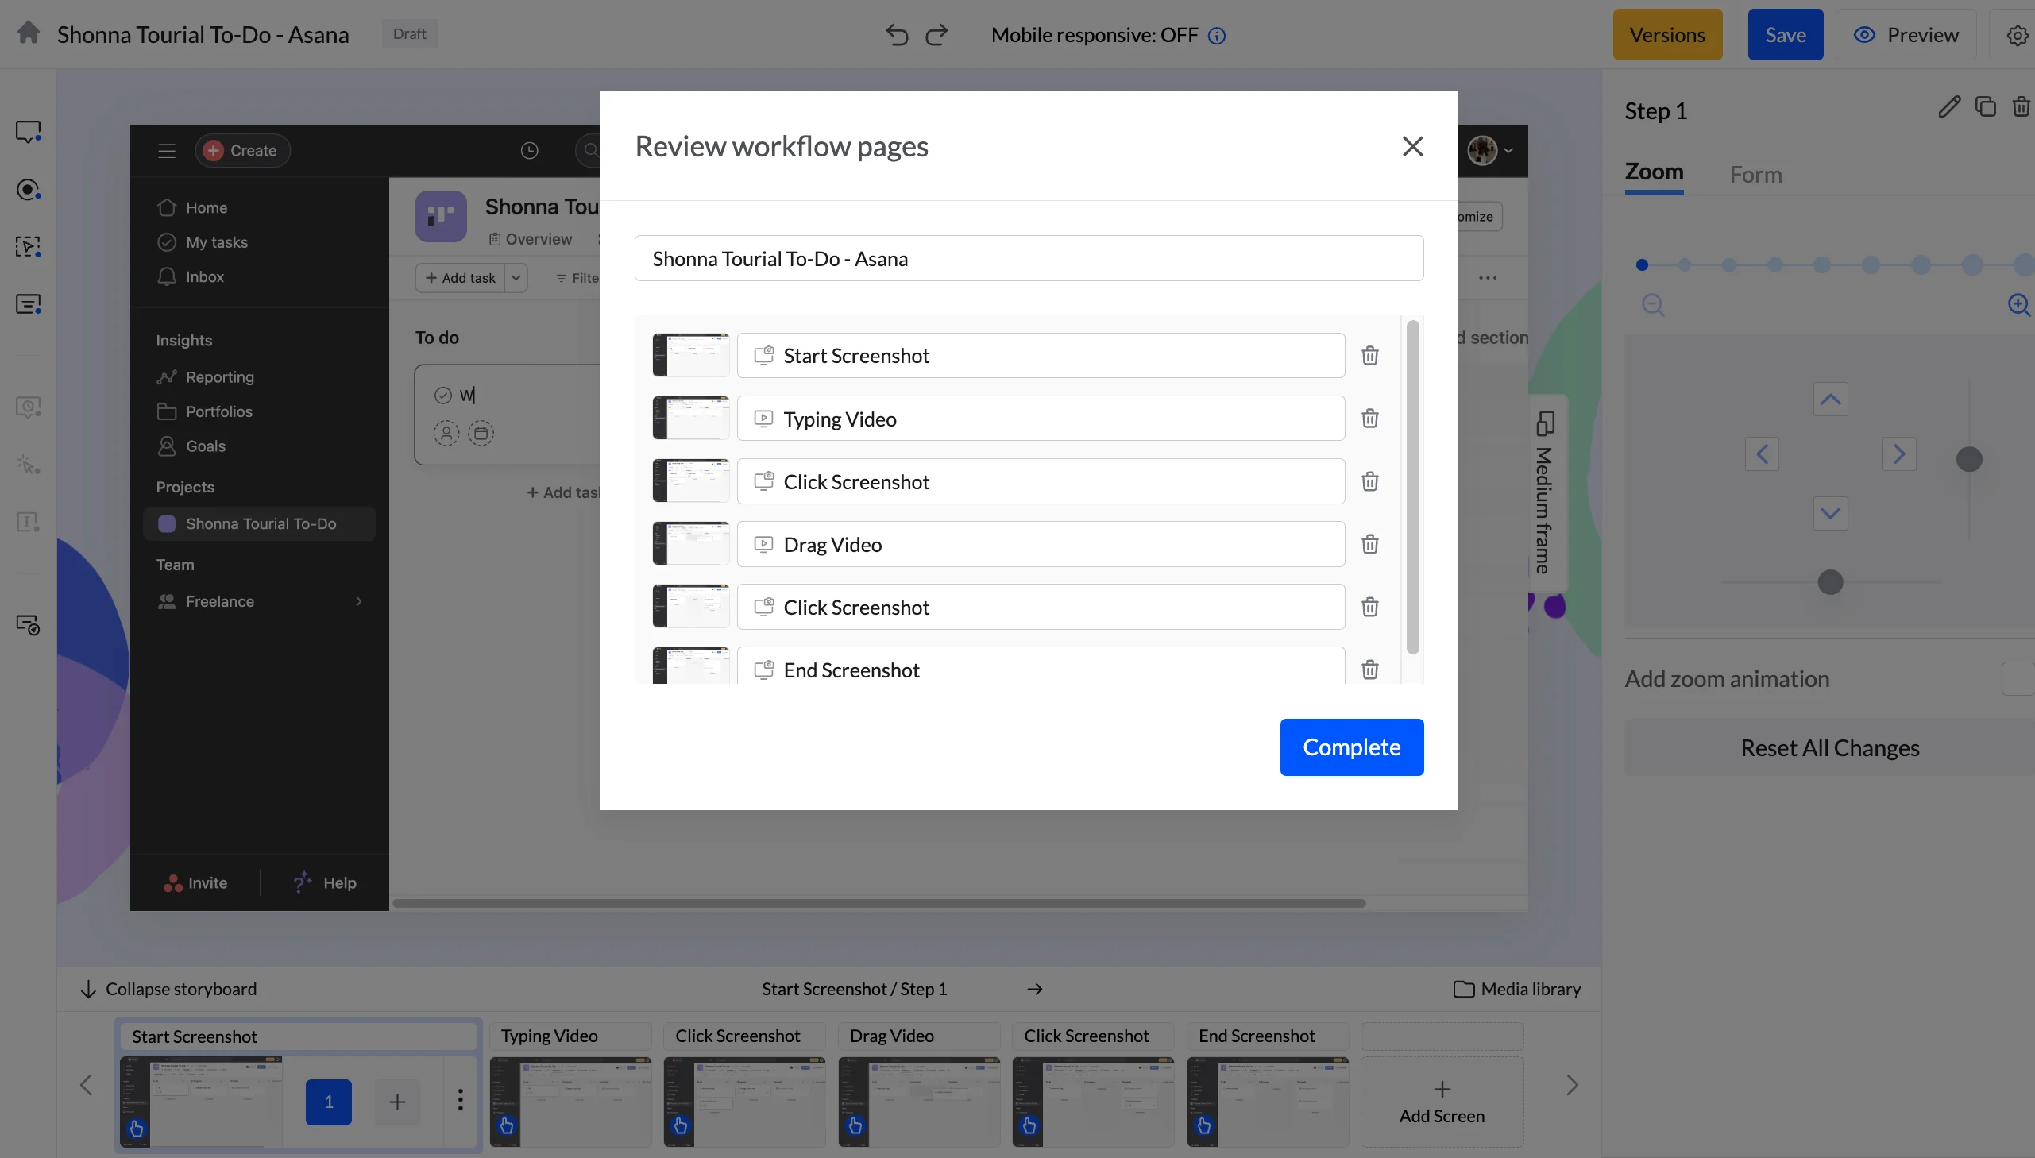The image size is (2035, 1158).
Task: Pan zoom view up
Action: (x=1830, y=400)
